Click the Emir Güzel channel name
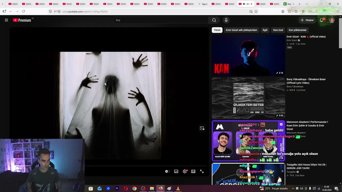This screenshot has height=192, width=342. pos(292,41)
